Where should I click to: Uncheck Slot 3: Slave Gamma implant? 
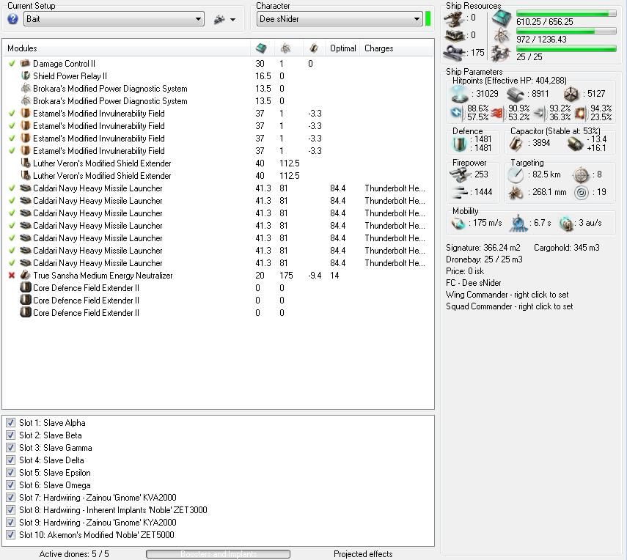[11, 448]
